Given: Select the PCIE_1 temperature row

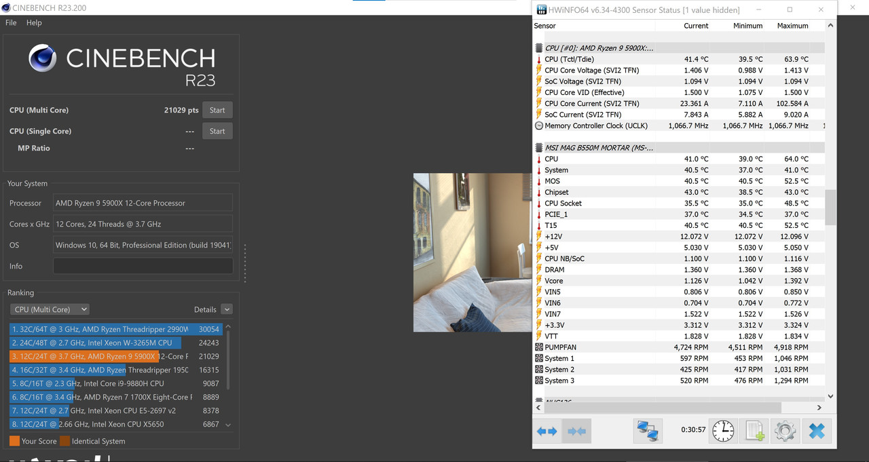Looking at the screenshot, I should point(680,214).
